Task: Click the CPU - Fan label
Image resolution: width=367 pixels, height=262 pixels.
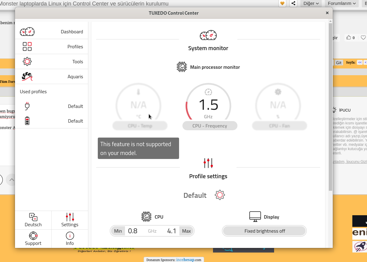Action: 279,126
